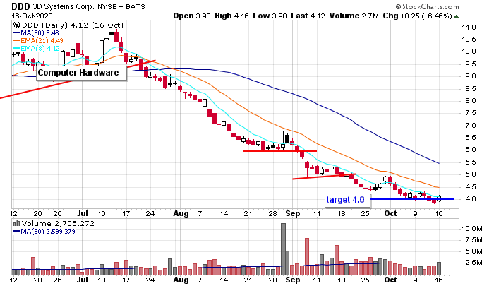
Task: Click the NYSE + BATS exchange label
Action: pos(121,6)
